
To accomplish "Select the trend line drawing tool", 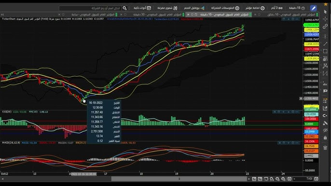I will click(x=325, y=44).
